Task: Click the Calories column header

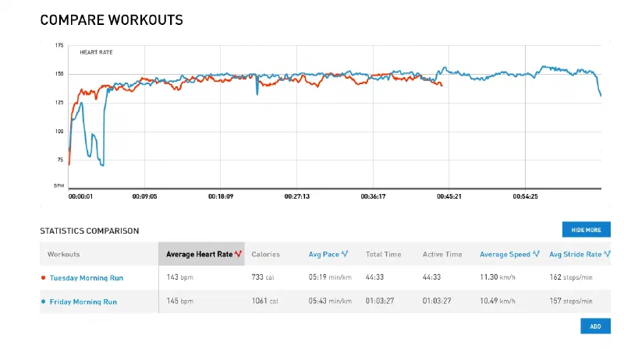Action: point(265,254)
